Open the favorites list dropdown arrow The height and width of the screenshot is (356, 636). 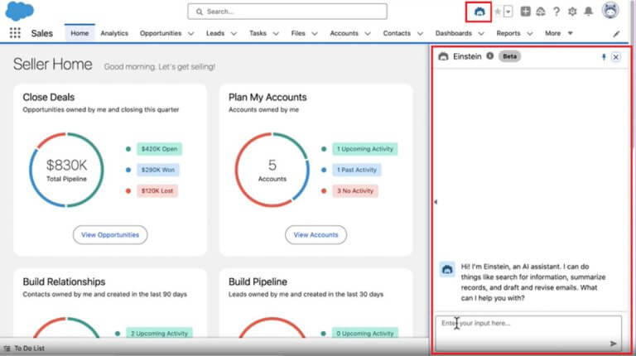pyautogui.click(x=508, y=12)
